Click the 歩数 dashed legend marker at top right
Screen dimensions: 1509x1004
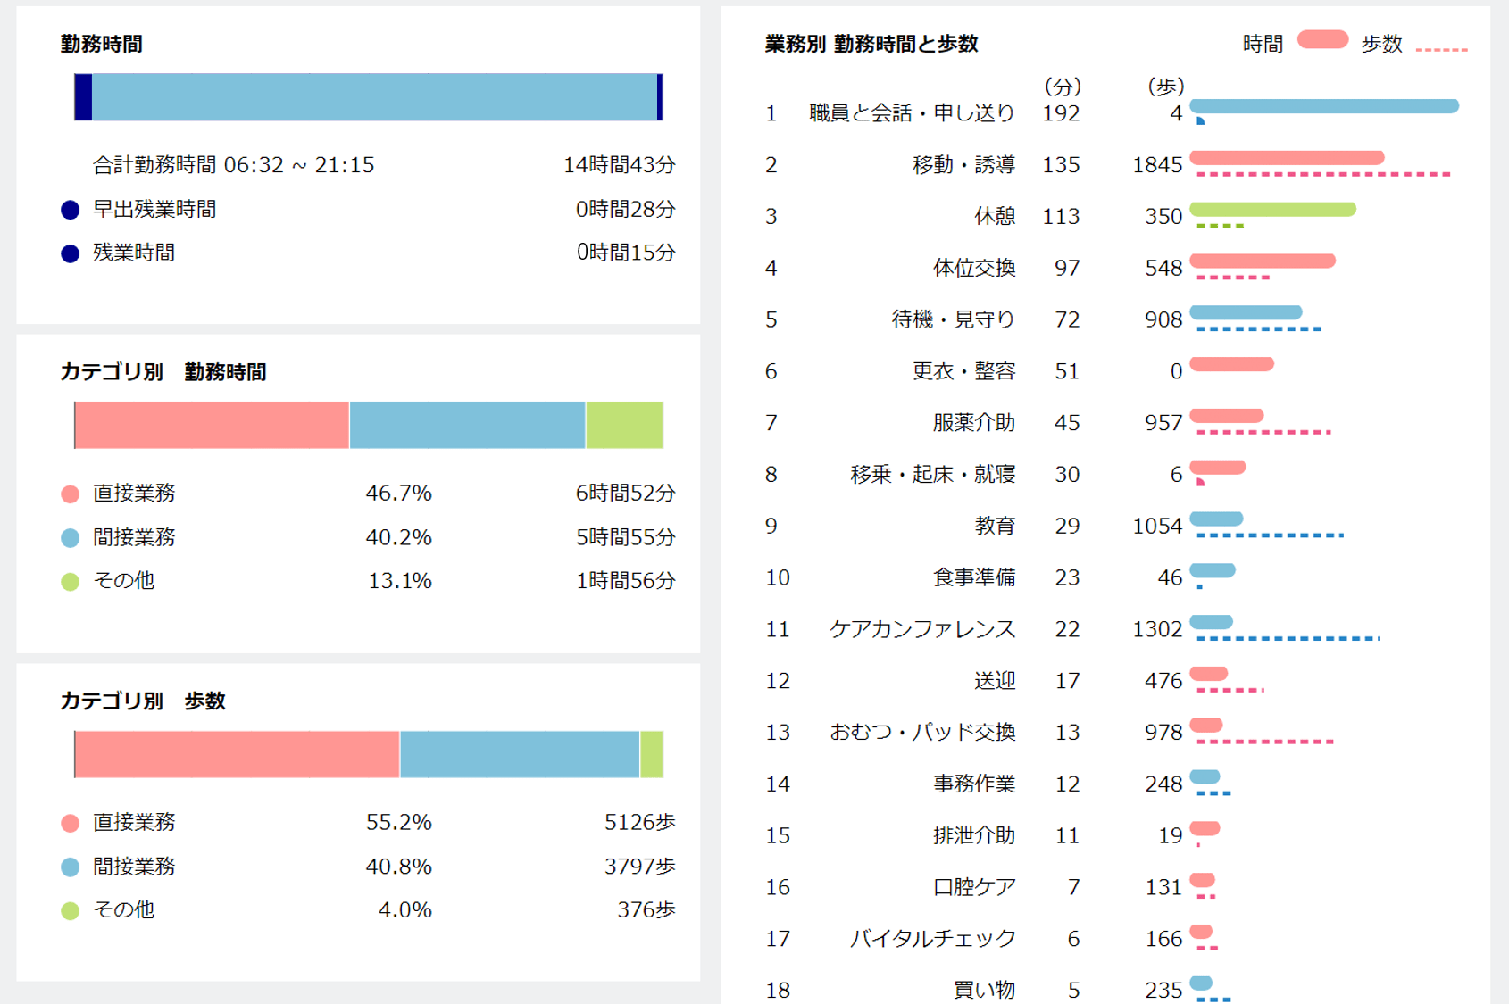click(x=1441, y=49)
